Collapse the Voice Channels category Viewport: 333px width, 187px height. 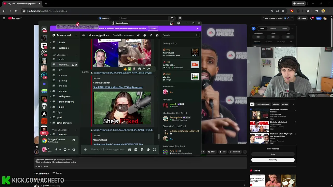60,130
